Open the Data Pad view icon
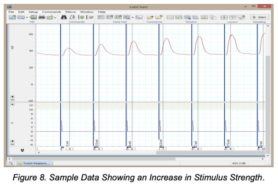 click(101, 17)
